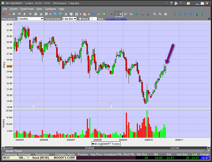212x162 pixels.
Task: Click the printer icon in the chart toolbar
Action: pos(25,14)
